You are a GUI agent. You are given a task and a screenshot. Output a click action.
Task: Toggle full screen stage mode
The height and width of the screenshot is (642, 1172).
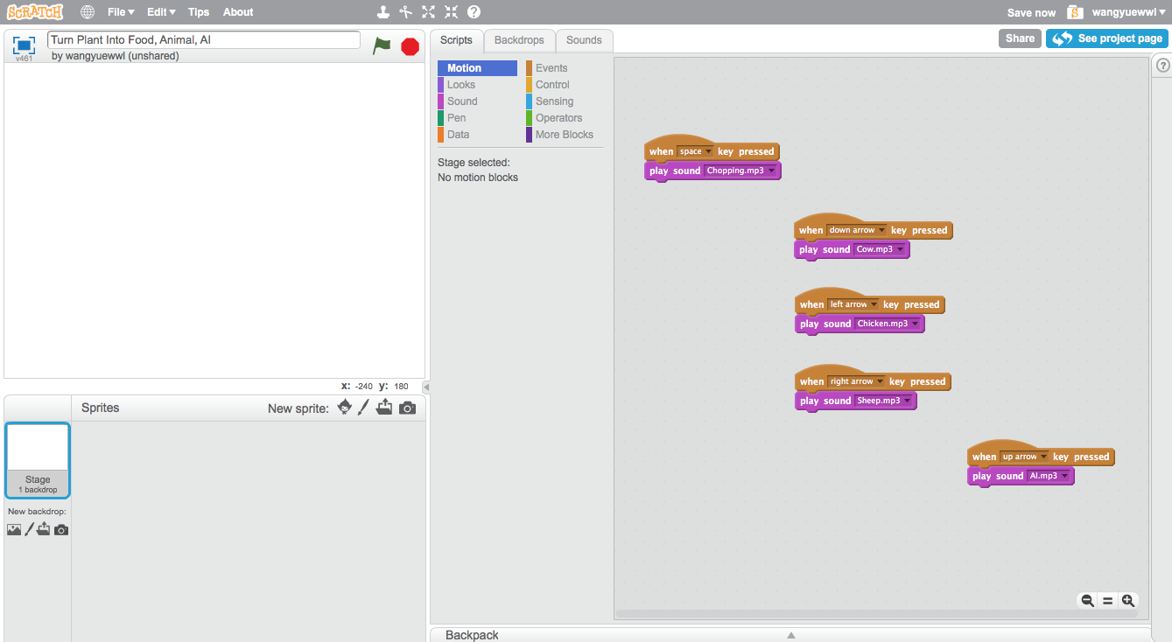pos(24,45)
